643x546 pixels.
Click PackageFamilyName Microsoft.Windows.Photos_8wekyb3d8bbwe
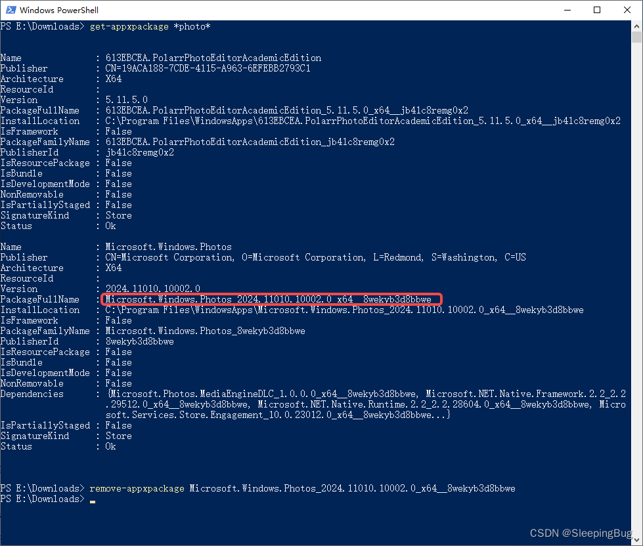(205, 331)
